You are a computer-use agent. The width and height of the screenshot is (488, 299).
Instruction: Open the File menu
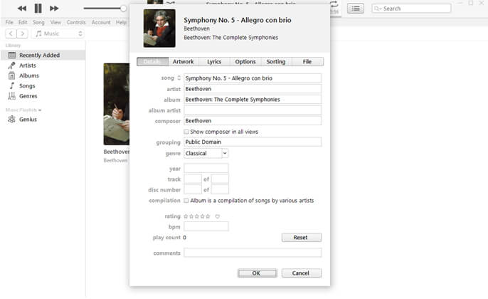pyautogui.click(x=9, y=23)
